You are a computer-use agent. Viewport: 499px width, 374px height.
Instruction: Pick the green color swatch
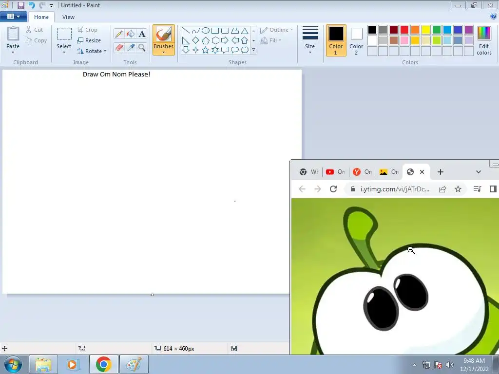pos(437,30)
